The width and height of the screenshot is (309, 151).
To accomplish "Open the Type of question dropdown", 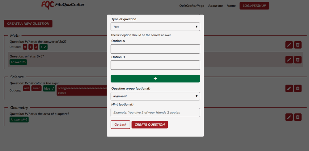I will point(155,27).
